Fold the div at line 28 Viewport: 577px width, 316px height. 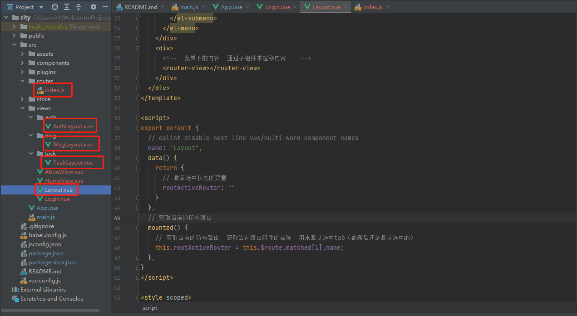[138, 48]
